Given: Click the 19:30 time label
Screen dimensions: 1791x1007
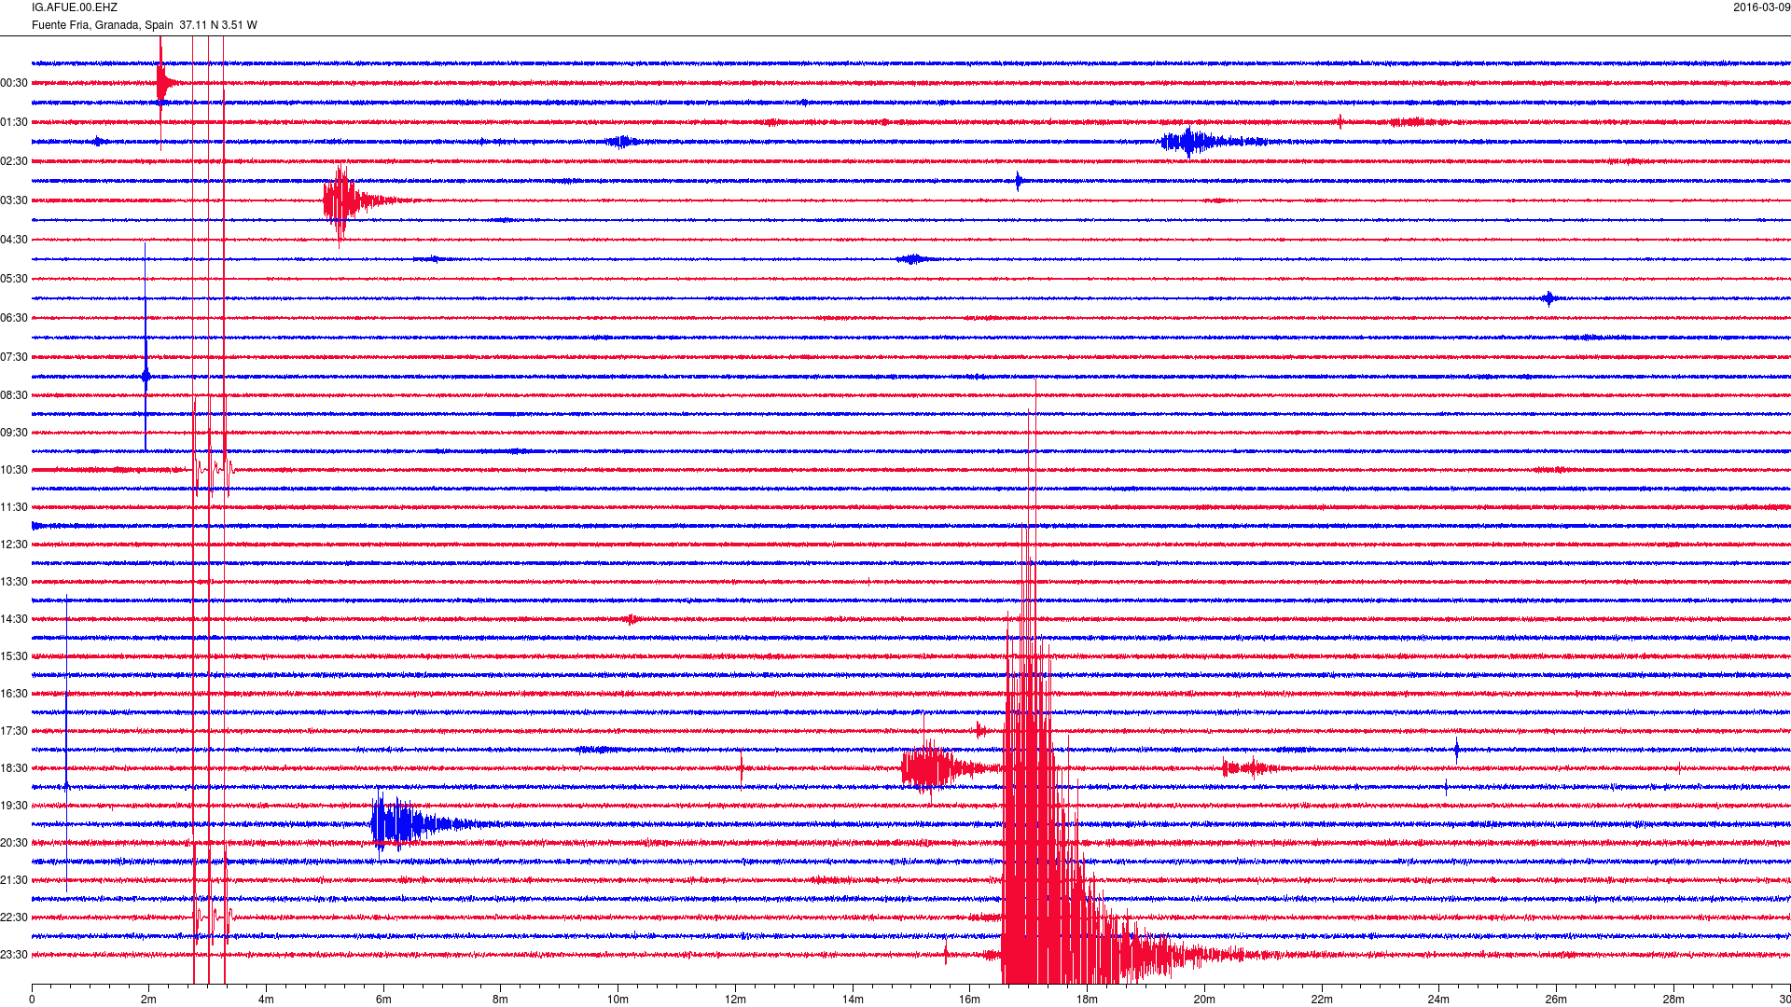Looking at the screenshot, I should pyautogui.click(x=14, y=806).
